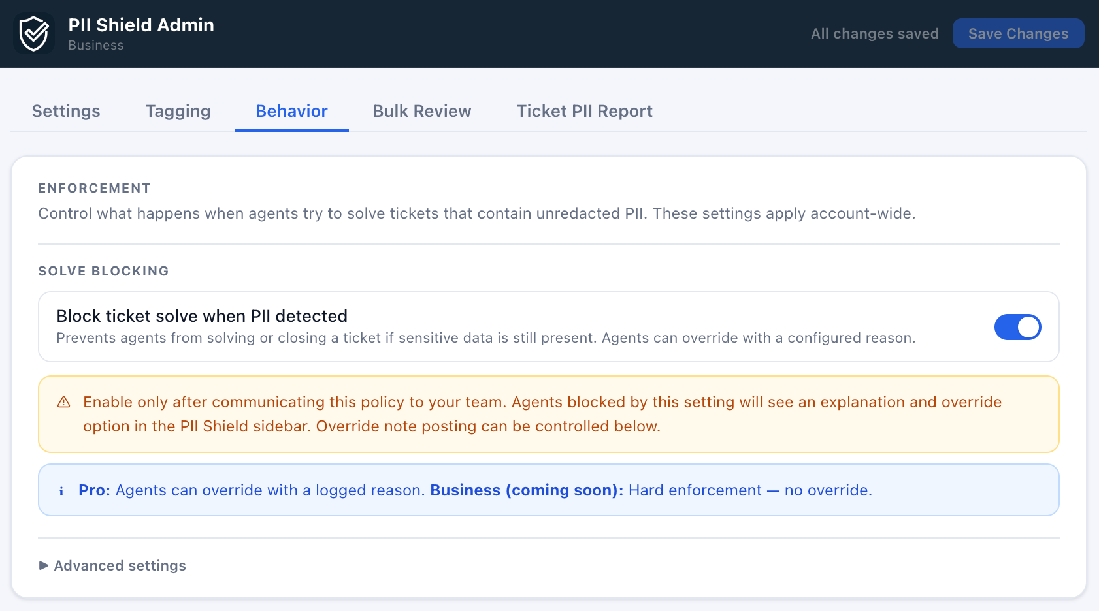Click the Business (coming soon): label
The height and width of the screenshot is (611, 1099).
(527, 490)
